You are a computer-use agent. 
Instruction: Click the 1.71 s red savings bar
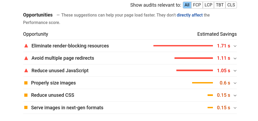tap(183, 46)
